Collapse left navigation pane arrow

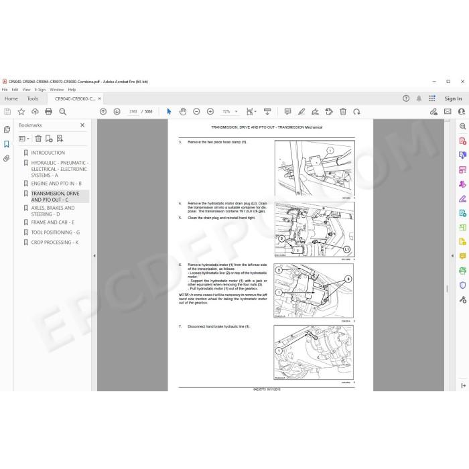(x=94, y=256)
